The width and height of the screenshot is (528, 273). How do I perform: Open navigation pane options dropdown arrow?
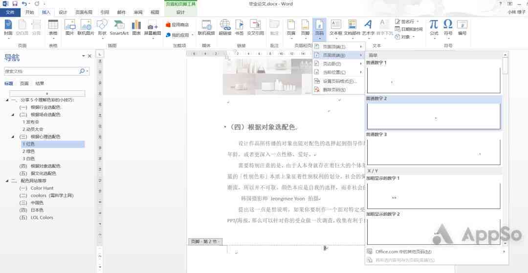pos(84,56)
